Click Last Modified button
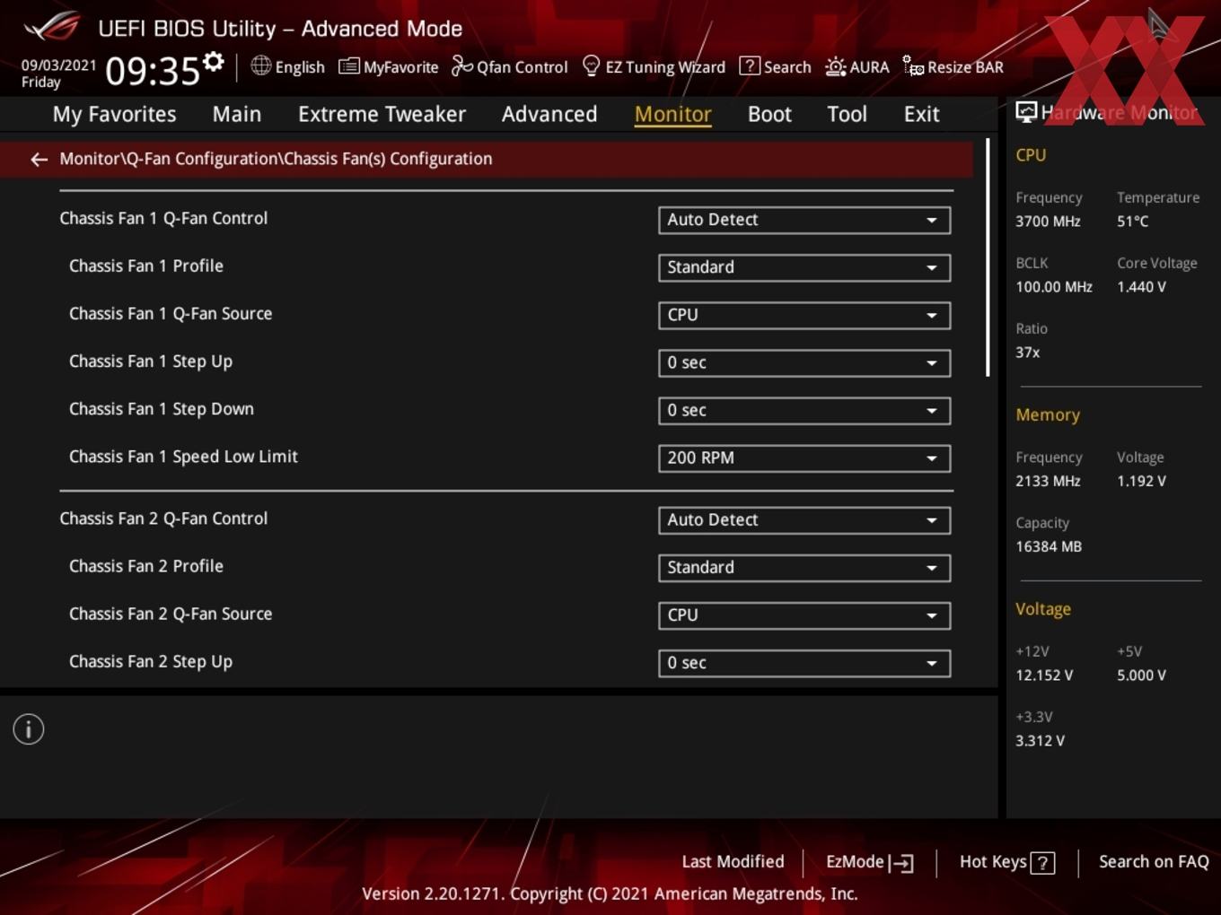 point(733,861)
